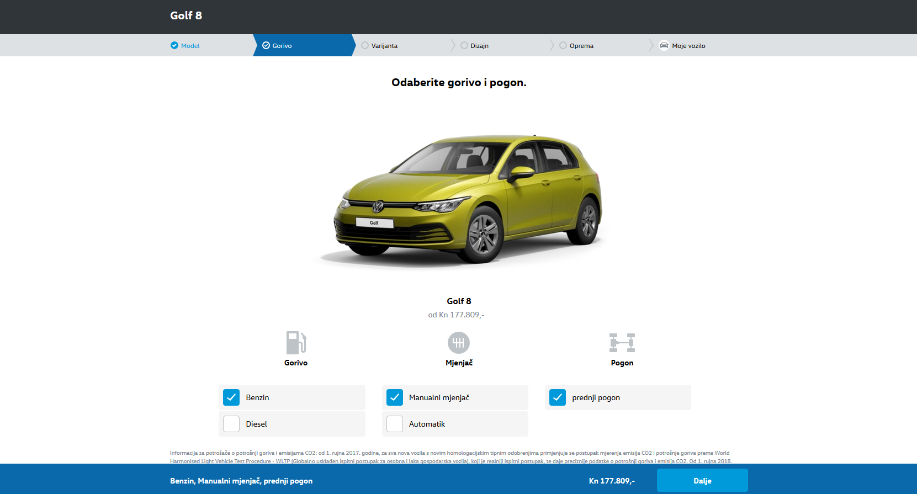Click the checkmark icon next to Gorivo step
The height and width of the screenshot is (494, 917).
click(x=266, y=45)
